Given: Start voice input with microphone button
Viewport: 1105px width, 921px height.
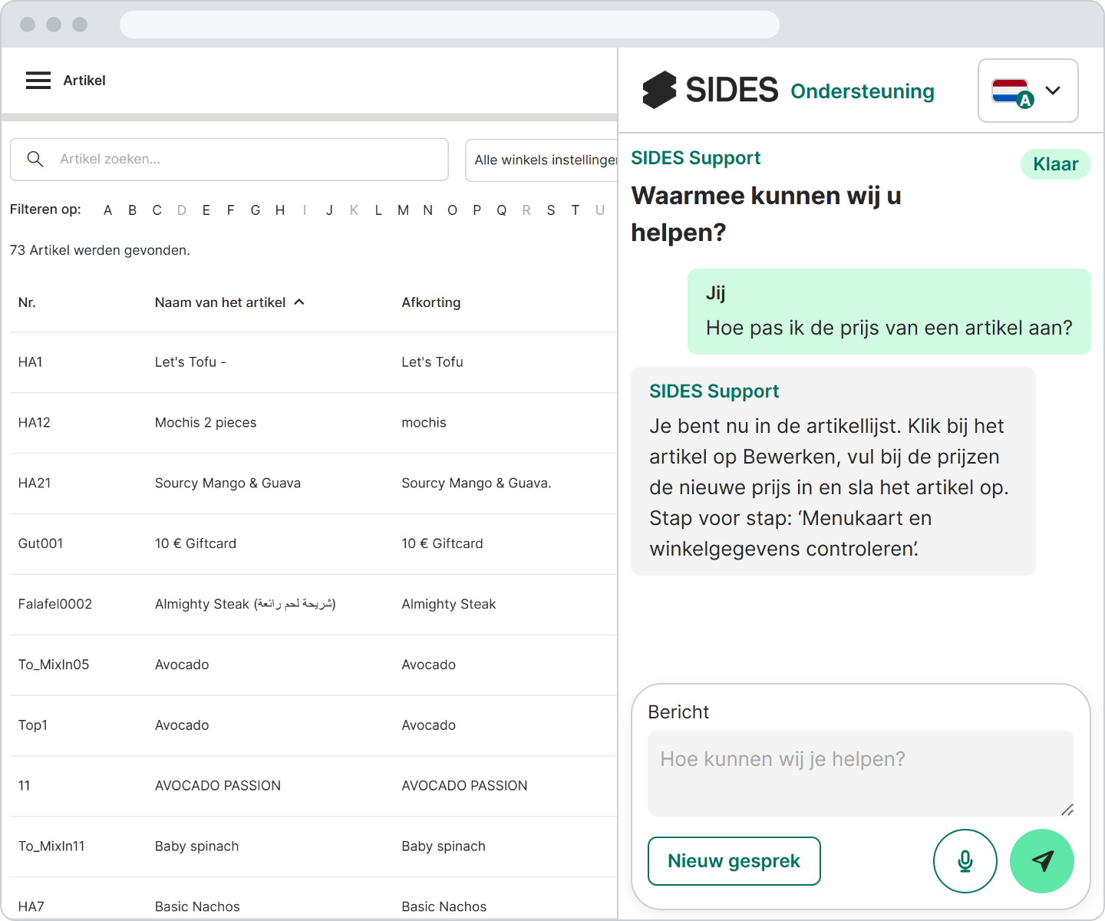Looking at the screenshot, I should point(965,861).
